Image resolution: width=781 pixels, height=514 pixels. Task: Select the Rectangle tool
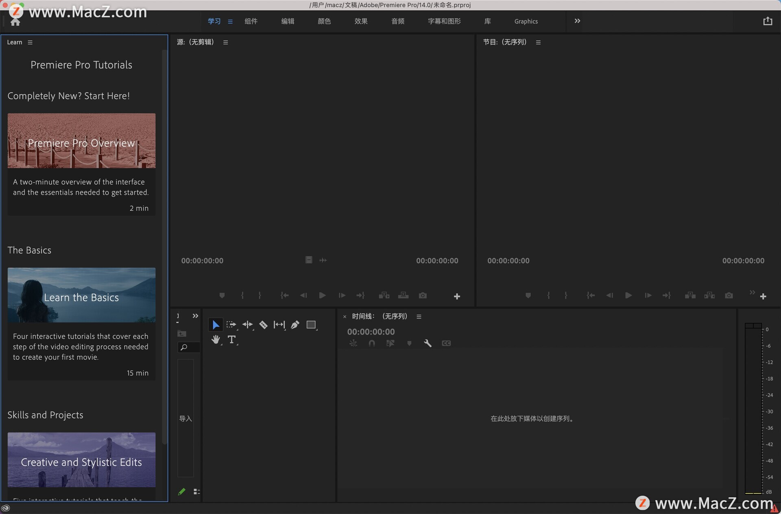pyautogui.click(x=311, y=325)
